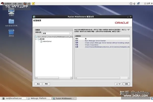Switch to Fusion Middleware window in taskbar
The width and height of the screenshot is (153, 102).
click(64, 98)
